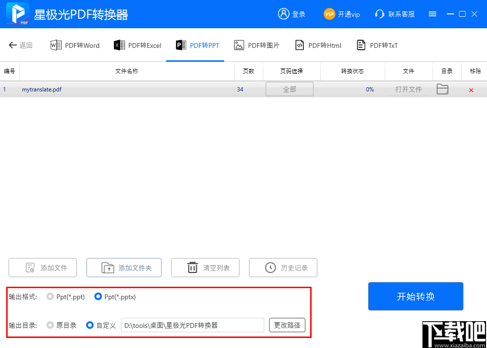
Task: Switch to the PDF转Word tab
Action: (75, 45)
